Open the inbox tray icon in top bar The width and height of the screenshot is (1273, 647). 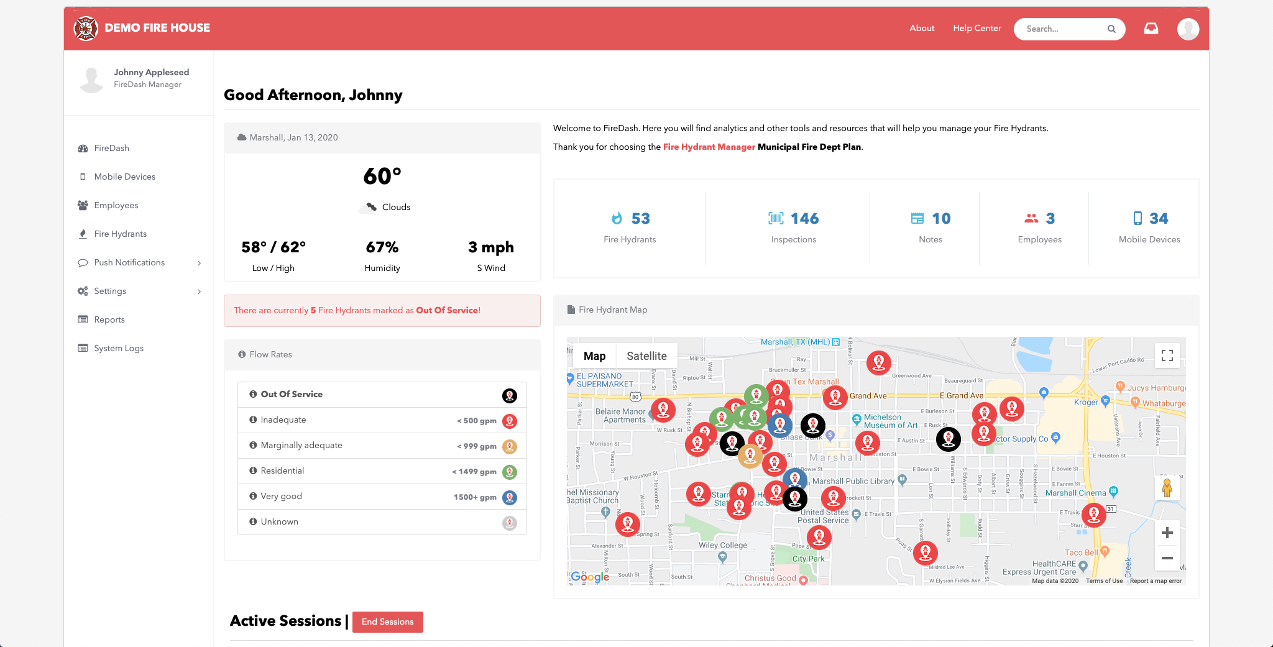[x=1151, y=28]
